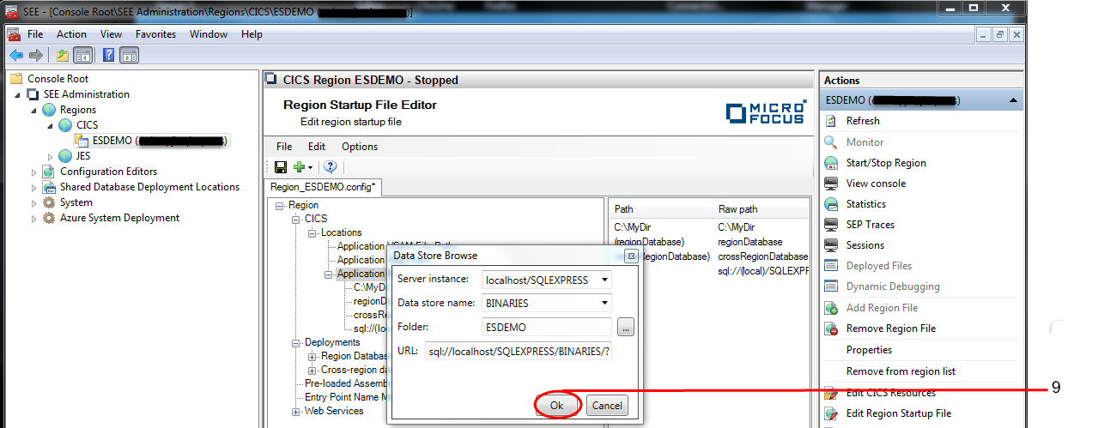1098x428 pixels.
Task: Click the Start/Stop Region icon
Action: 831,163
